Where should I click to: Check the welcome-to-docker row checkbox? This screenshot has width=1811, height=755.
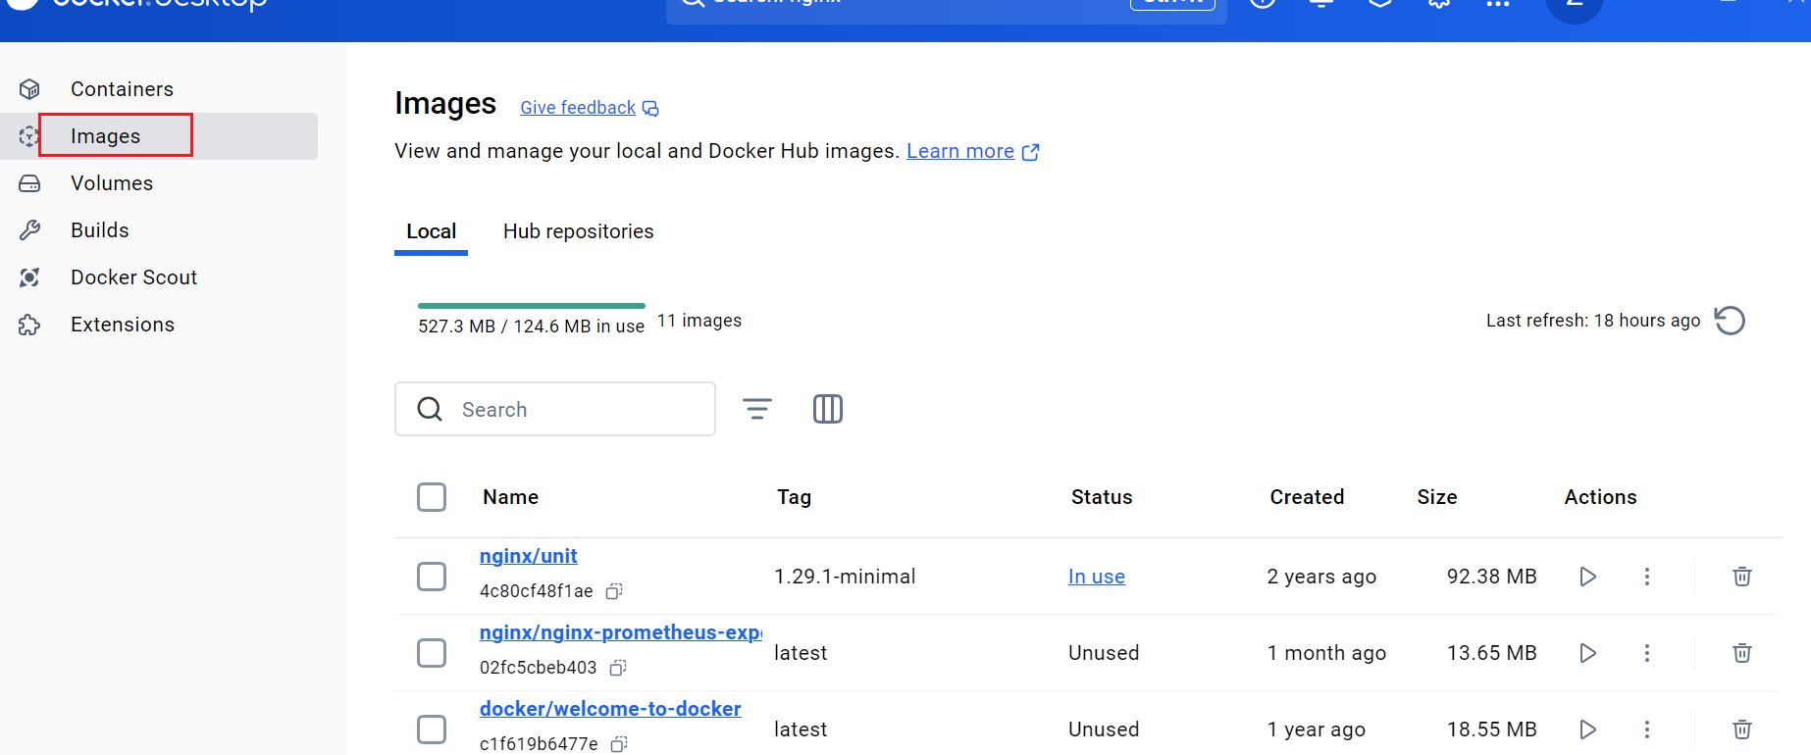[x=432, y=730]
